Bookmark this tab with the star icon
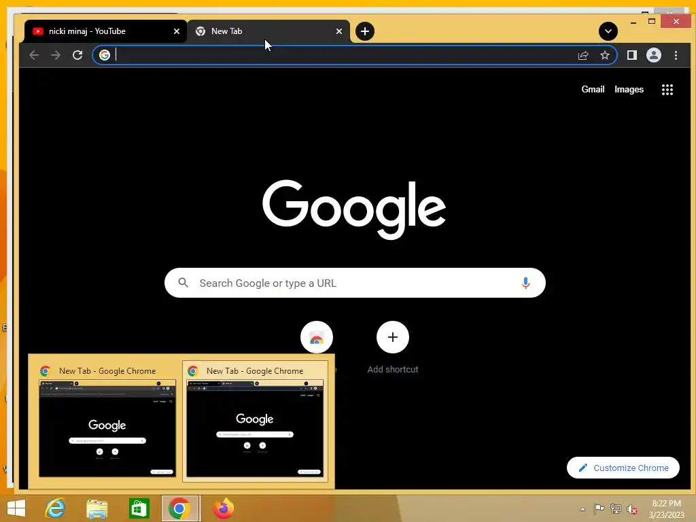The height and width of the screenshot is (522, 696). point(605,55)
